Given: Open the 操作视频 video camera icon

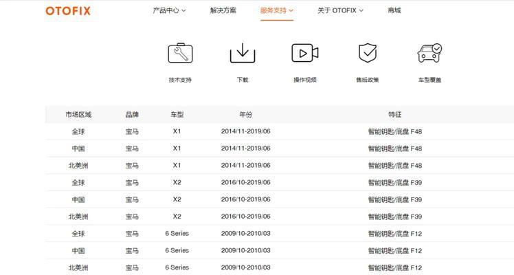Looking at the screenshot, I should [305, 53].
